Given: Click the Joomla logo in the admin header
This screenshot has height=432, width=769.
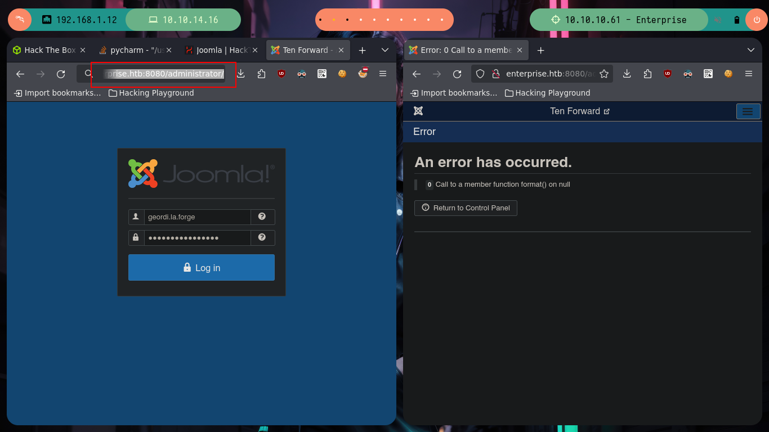Looking at the screenshot, I should [x=418, y=111].
